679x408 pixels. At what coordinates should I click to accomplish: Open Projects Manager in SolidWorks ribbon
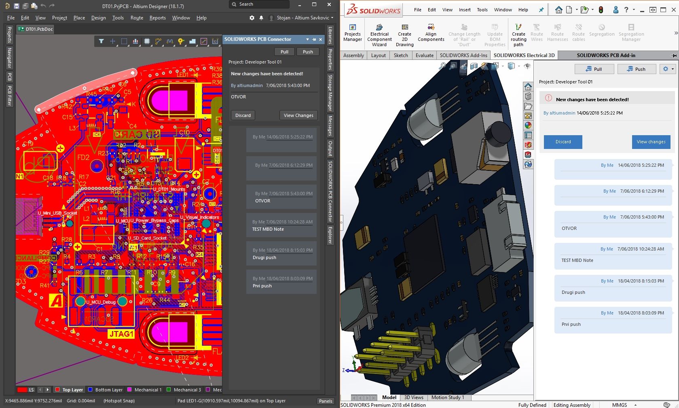coord(353,33)
